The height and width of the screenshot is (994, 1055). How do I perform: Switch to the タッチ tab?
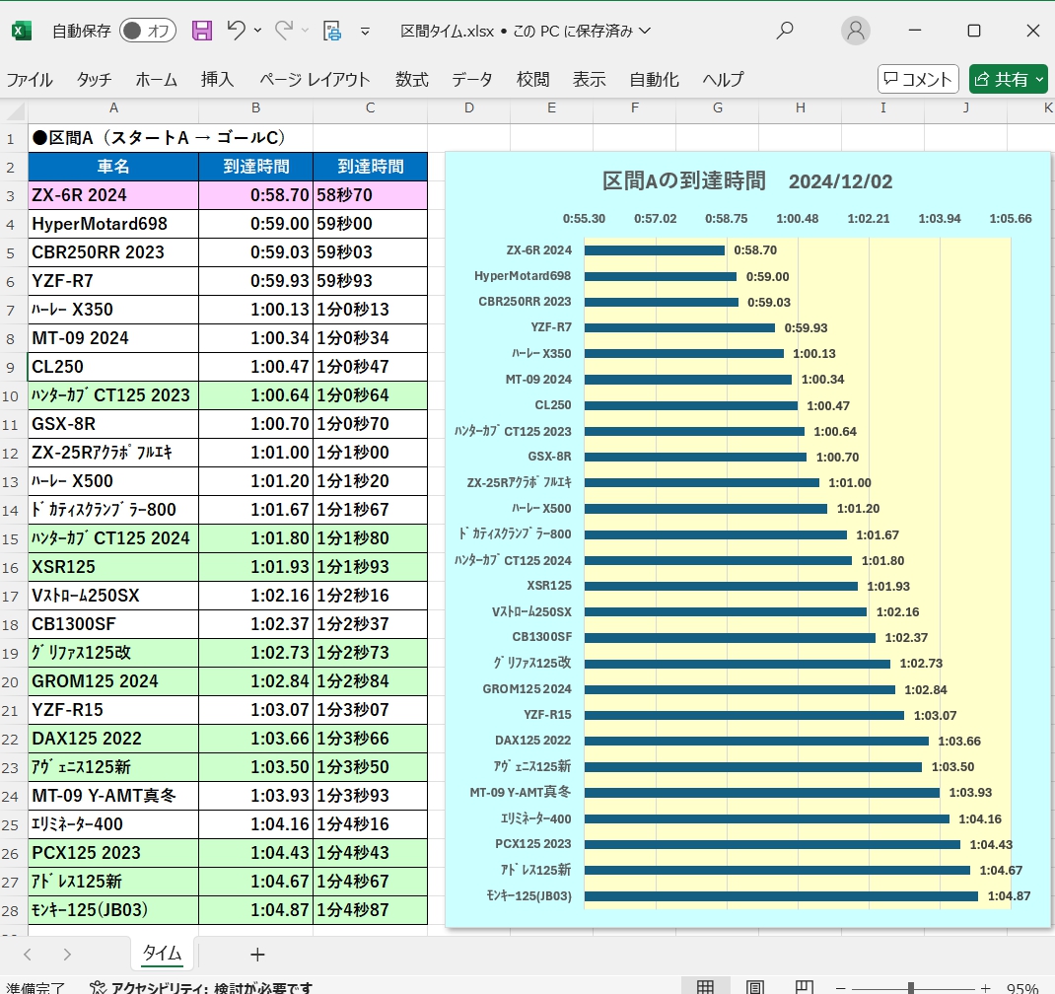click(95, 80)
